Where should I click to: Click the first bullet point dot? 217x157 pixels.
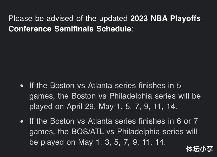click(22, 86)
